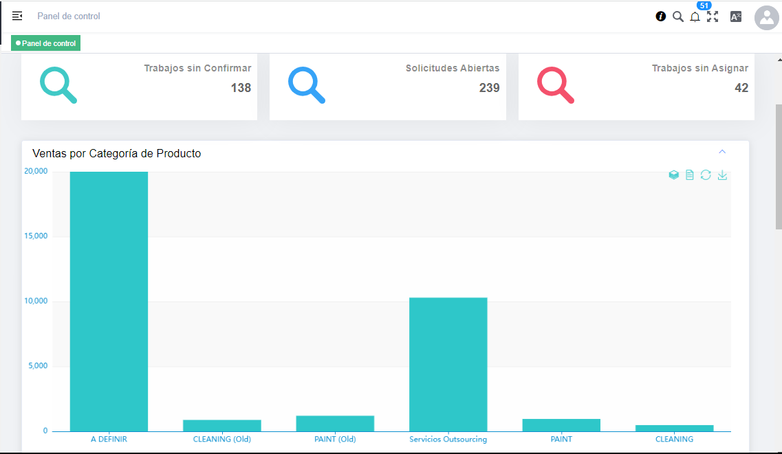Click the Panel de control breadcrumb title
The width and height of the screenshot is (782, 454).
[69, 16]
